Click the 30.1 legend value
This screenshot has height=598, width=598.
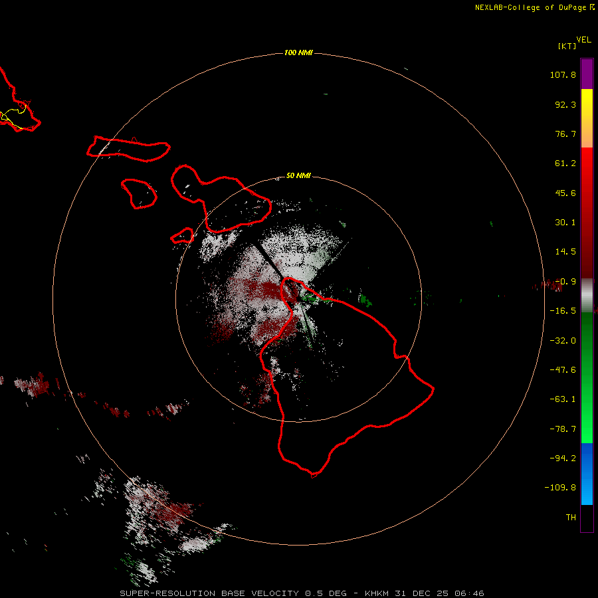click(x=565, y=223)
